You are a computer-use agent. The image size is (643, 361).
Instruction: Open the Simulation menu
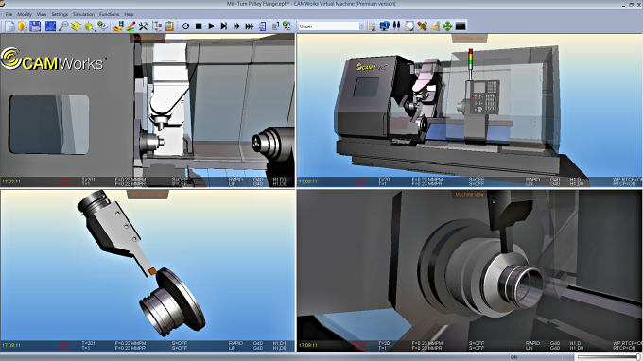click(83, 14)
